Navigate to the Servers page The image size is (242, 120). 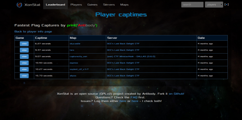109,5
